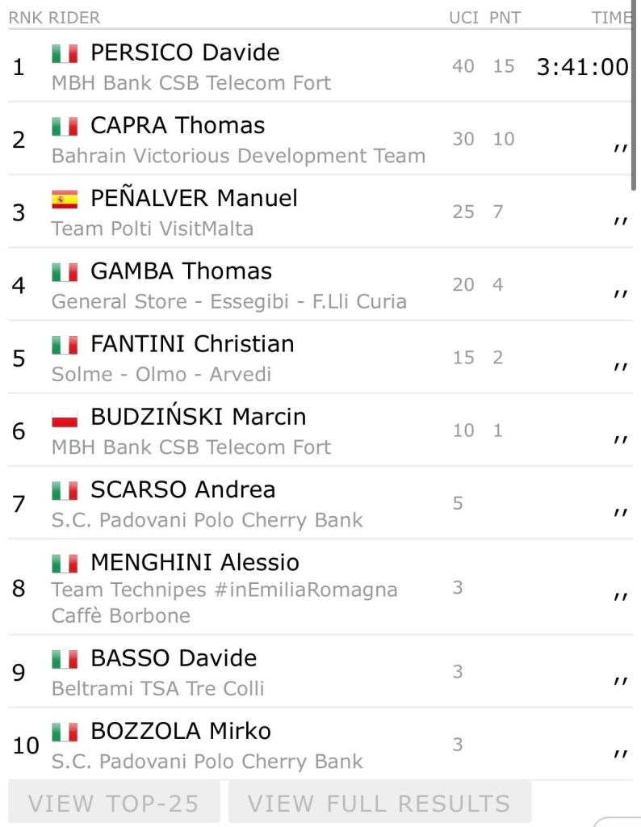Click the Italian flag beside BOZZOLA Mirko
The height and width of the screenshot is (827, 641).
65,733
